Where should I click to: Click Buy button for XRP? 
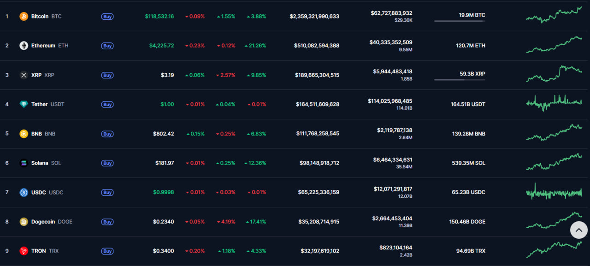107,75
